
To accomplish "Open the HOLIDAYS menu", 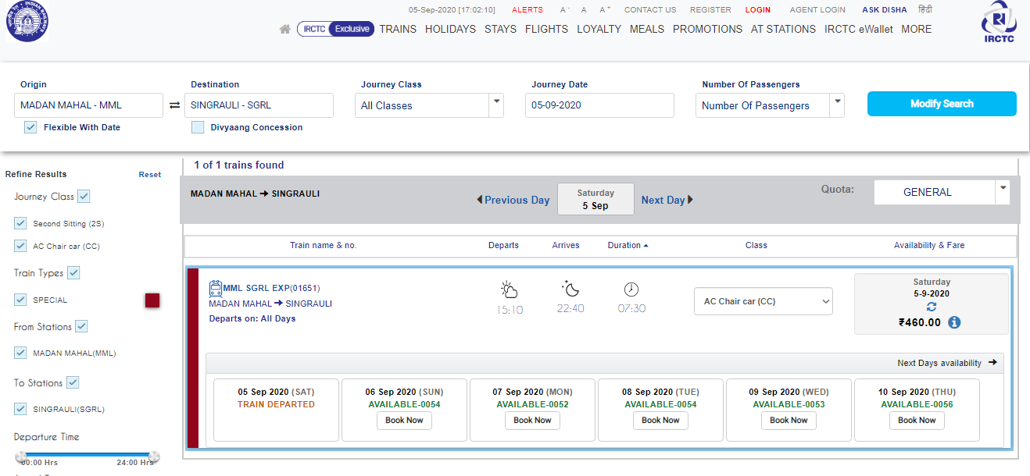I will pyautogui.click(x=450, y=29).
